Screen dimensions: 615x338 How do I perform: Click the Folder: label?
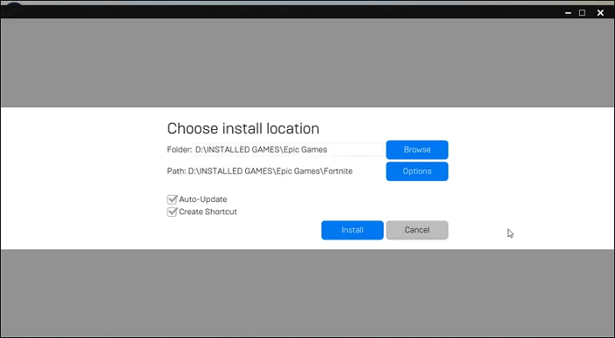[179, 149]
